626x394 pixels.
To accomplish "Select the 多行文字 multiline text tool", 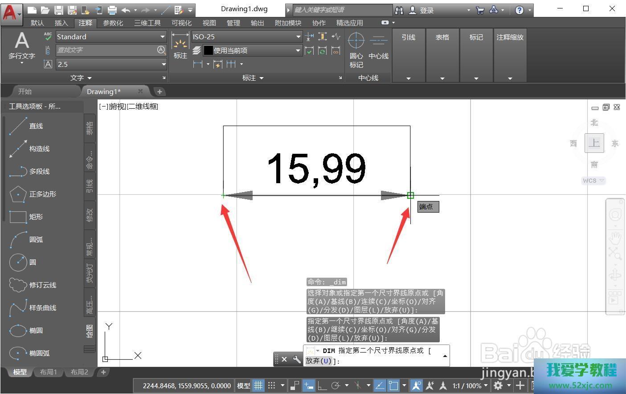I will click(x=21, y=46).
